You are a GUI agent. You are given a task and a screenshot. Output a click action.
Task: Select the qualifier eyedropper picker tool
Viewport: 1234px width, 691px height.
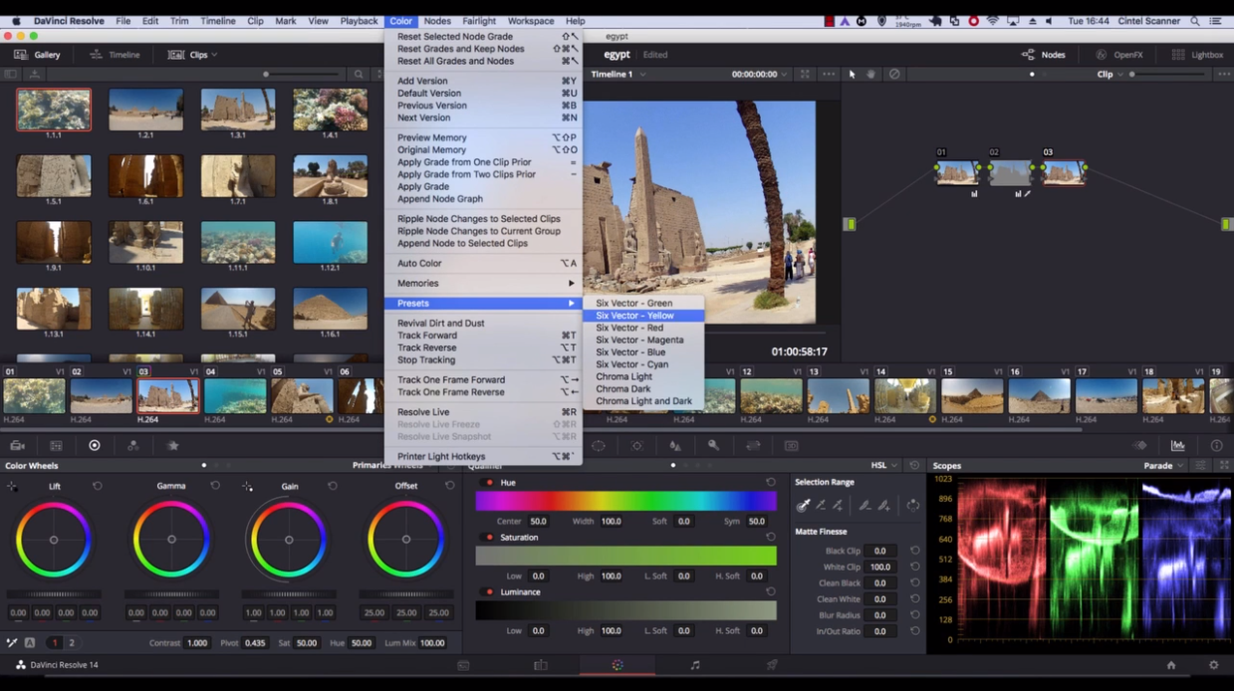[803, 506]
